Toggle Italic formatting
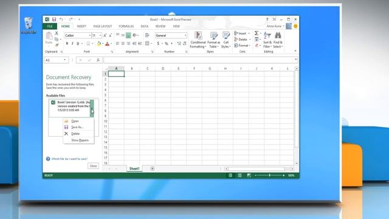Image resolution: width=389 pixels, height=219 pixels. point(72,44)
